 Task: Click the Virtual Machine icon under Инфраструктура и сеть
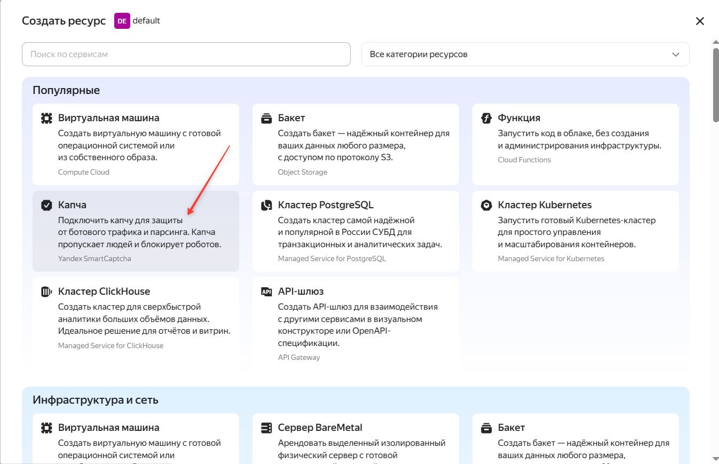(x=46, y=428)
